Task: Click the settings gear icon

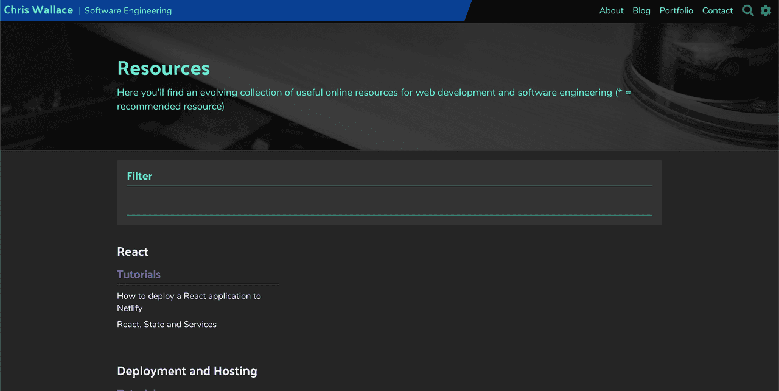Action: pyautogui.click(x=766, y=10)
